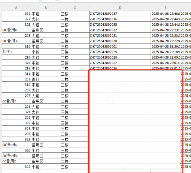The image size is (191, 173).
Task: Select column A header
Action: click(x=16, y=8)
